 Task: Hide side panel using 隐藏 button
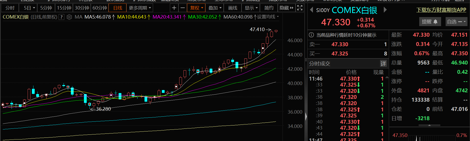pos(286,8)
